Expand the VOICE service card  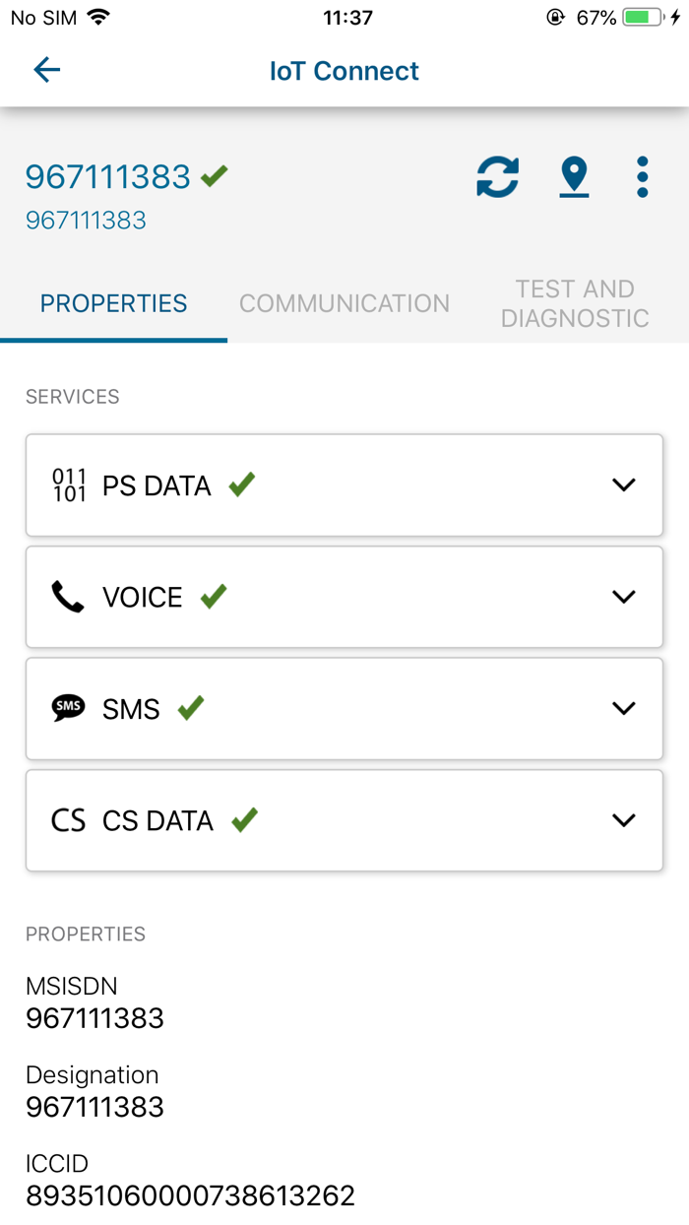pos(623,597)
